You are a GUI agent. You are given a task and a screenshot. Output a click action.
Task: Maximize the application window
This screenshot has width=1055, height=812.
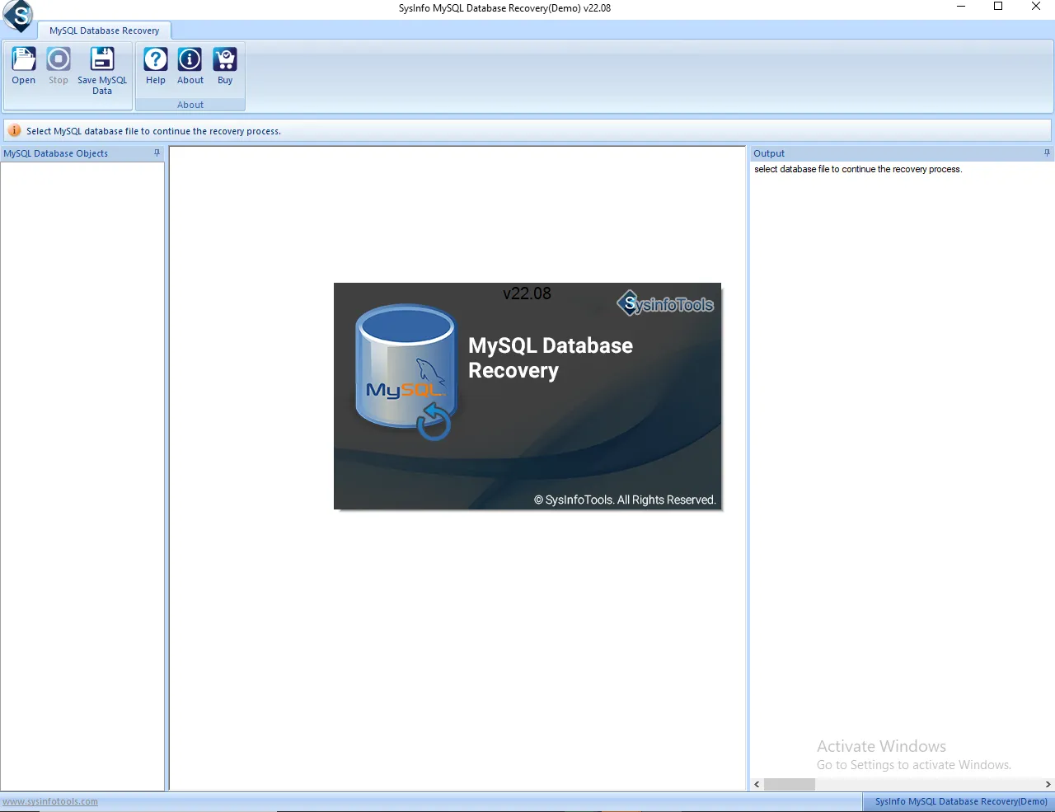[x=998, y=7]
